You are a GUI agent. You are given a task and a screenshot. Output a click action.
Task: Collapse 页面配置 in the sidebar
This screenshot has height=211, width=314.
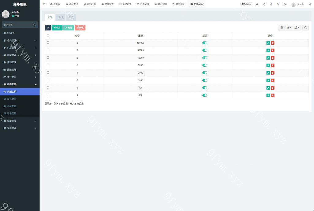20,84
